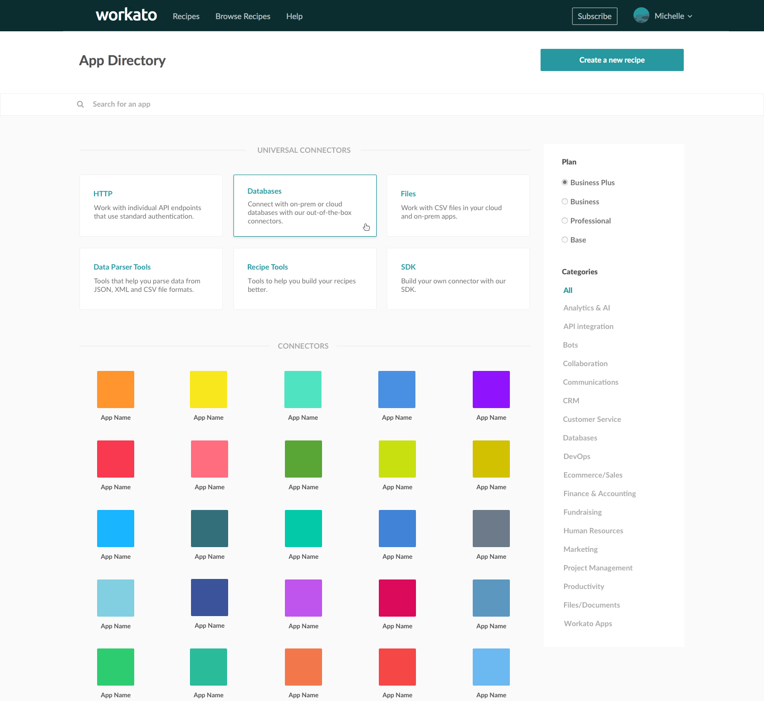The height and width of the screenshot is (701, 764).
Task: Click Create a new recipe
Action: [x=612, y=60]
